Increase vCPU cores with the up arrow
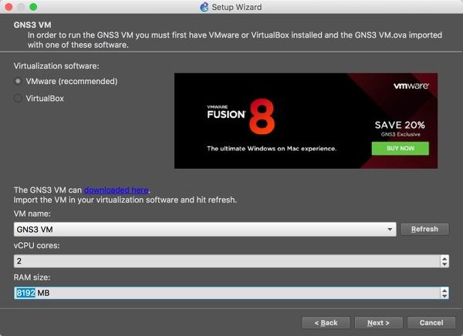The width and height of the screenshot is (463, 336). (x=444, y=258)
